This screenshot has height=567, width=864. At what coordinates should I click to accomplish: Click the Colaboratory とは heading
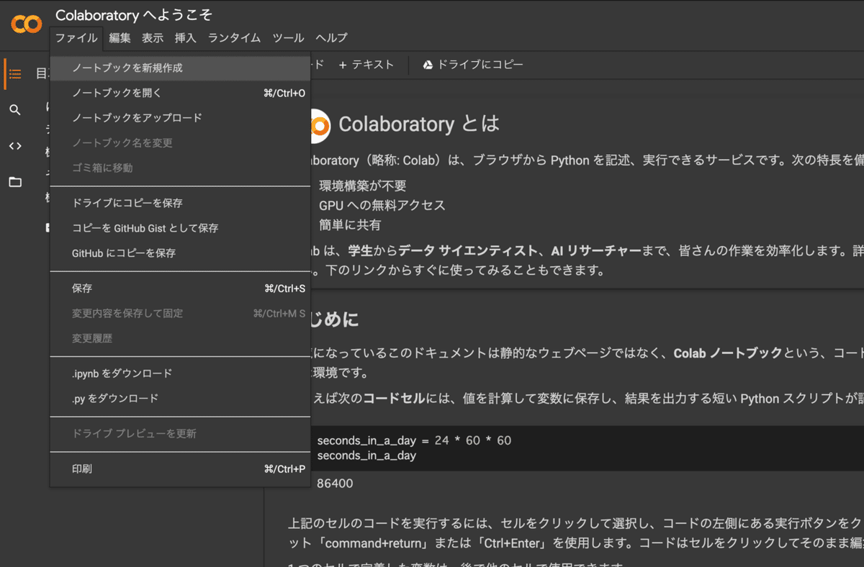(x=418, y=124)
